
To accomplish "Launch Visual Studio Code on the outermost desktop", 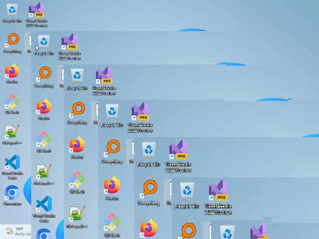I will [x=12, y=167].
